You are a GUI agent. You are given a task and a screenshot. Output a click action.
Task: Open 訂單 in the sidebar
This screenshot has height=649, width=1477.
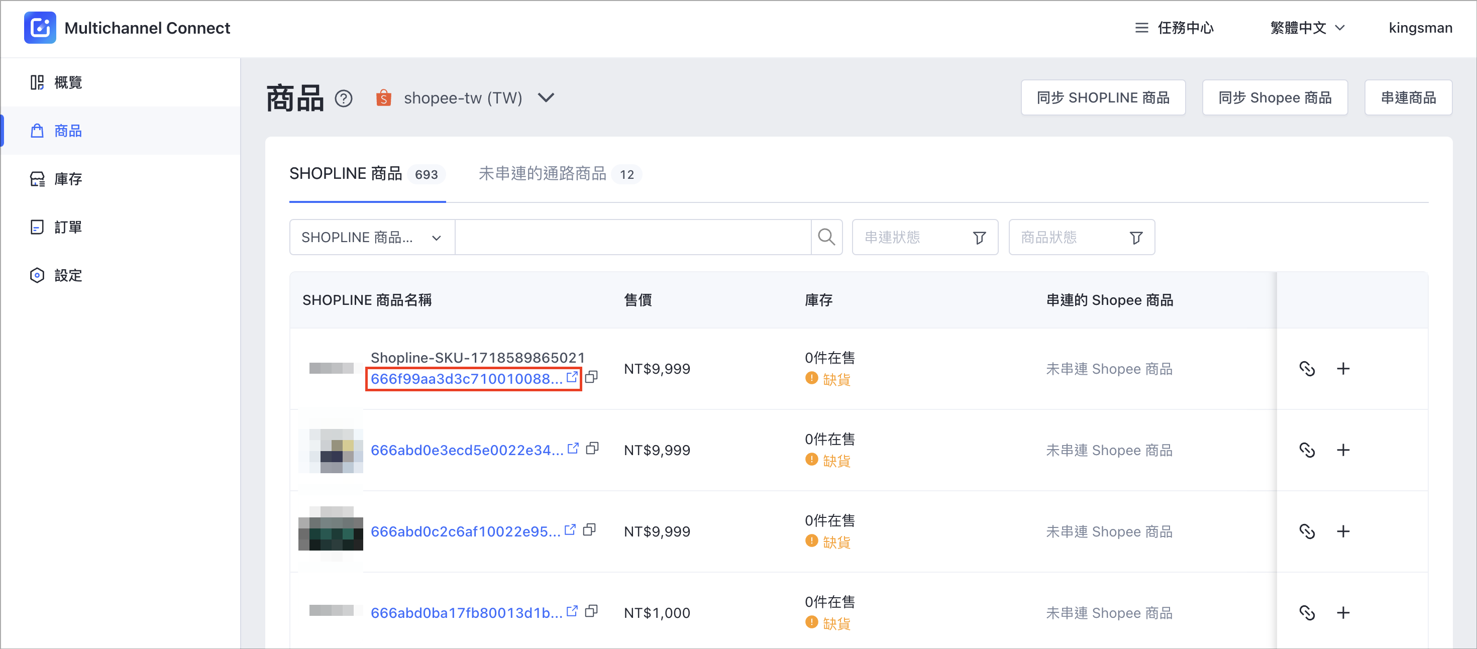click(x=121, y=227)
